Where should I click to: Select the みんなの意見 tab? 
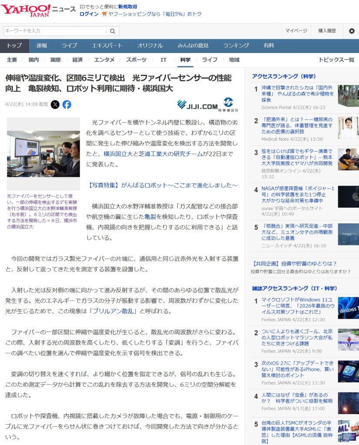click(x=193, y=46)
